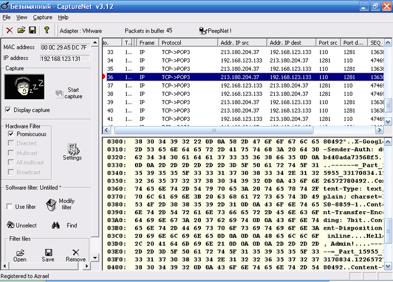Uncheck the Promiscuous hardware filter
Image resolution: width=393 pixels, height=282 pixels.
point(11,134)
